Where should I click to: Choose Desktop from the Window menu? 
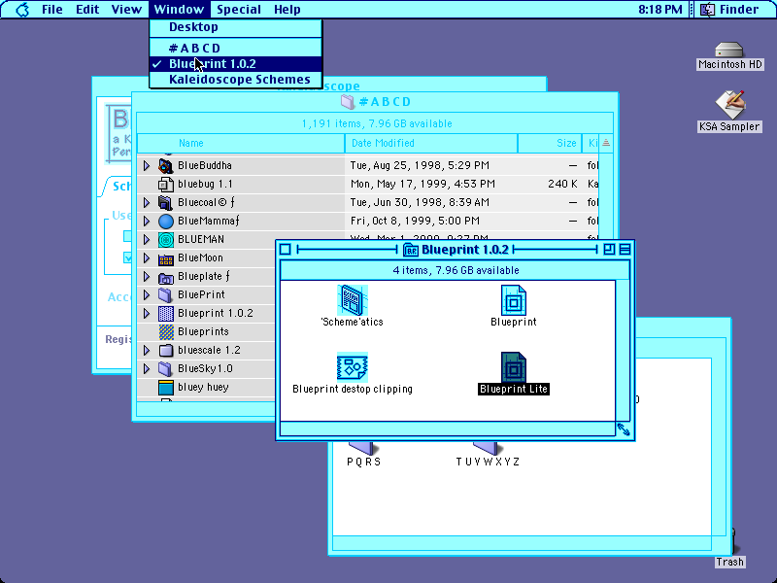(236, 27)
